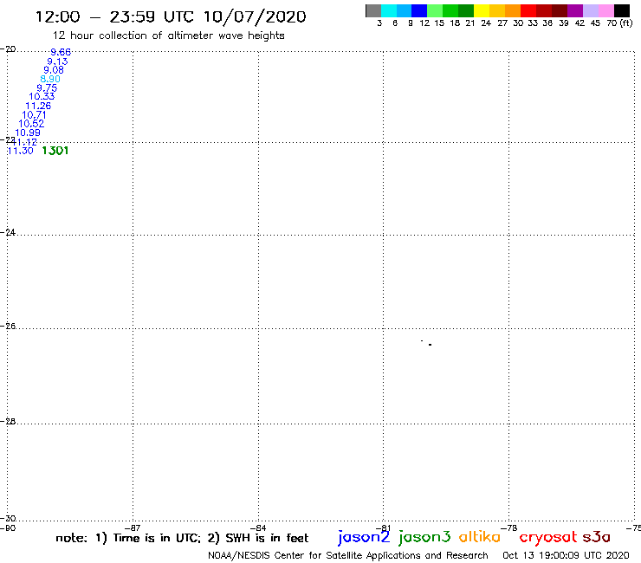Click the timestamp 'Oct 13 19:00:09 UTC 2020'
The height and width of the screenshot is (563, 641).
click(566, 555)
